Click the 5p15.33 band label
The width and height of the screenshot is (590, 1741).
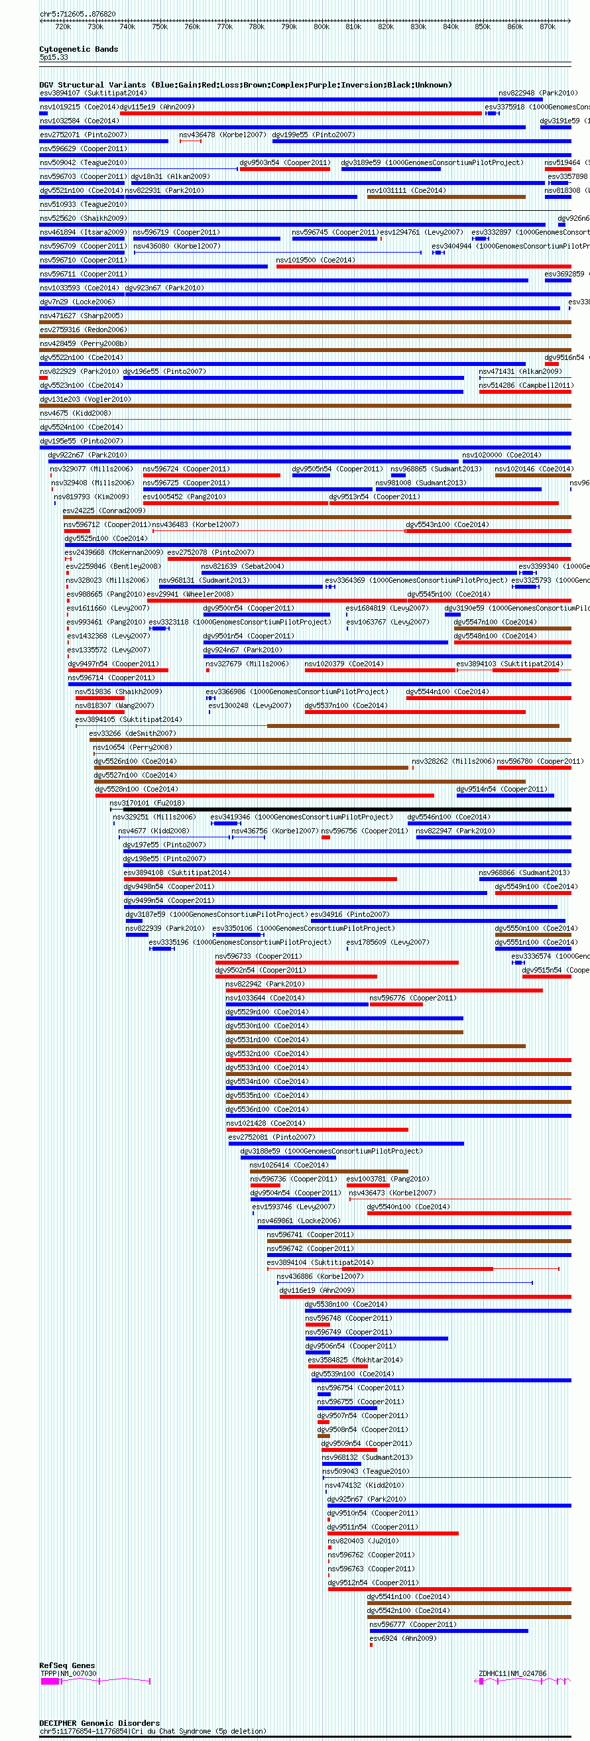54,58
